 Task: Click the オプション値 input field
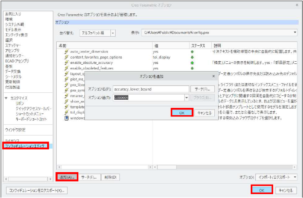(x=149, y=97)
